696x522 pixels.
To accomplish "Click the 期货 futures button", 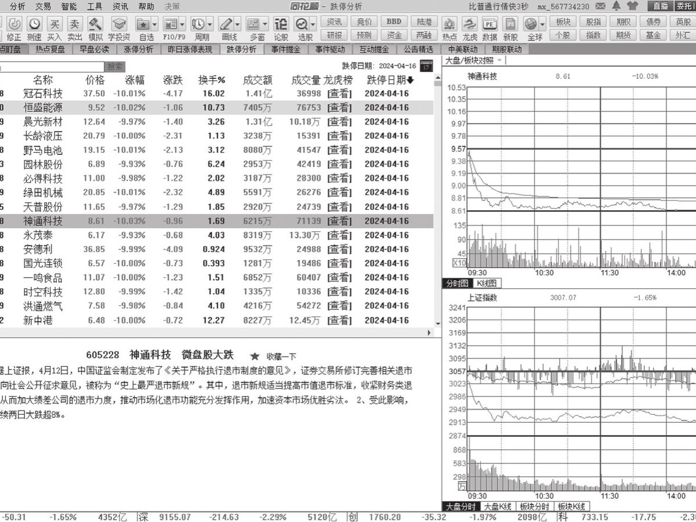I will tap(623, 35).
